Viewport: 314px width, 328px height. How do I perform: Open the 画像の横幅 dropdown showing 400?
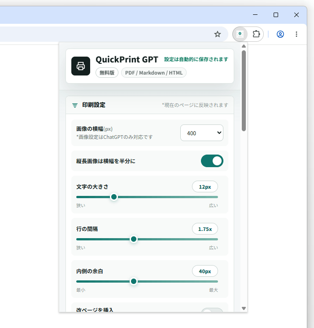tap(202, 133)
